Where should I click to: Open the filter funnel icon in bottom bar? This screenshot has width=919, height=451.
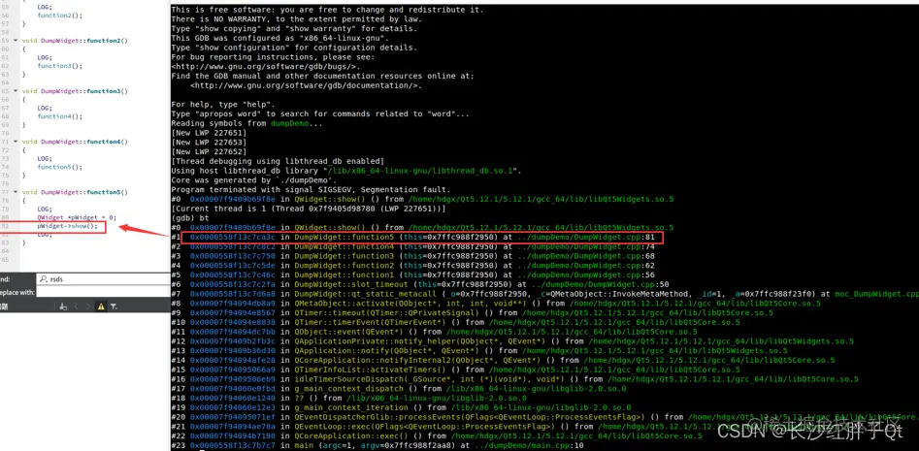click(114, 306)
